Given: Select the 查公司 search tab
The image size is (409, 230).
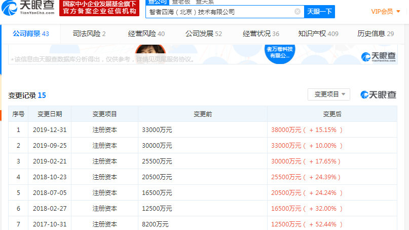Looking at the screenshot, I should click(158, 3).
